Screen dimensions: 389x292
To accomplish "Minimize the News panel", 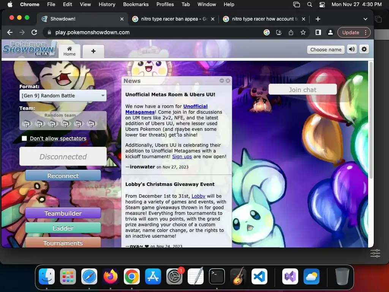I will pos(222,81).
